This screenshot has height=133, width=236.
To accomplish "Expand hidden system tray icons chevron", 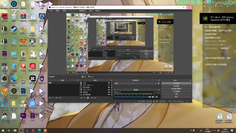I will tap(212, 130).
